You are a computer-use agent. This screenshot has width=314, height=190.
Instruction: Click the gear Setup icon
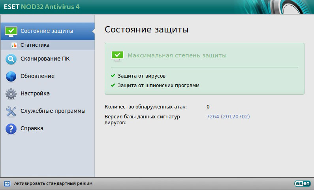[11, 94]
